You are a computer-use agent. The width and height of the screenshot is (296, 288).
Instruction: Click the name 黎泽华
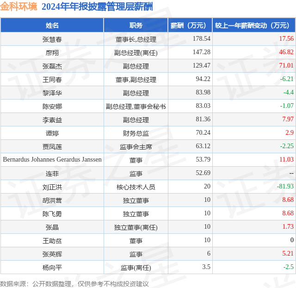point(52,93)
